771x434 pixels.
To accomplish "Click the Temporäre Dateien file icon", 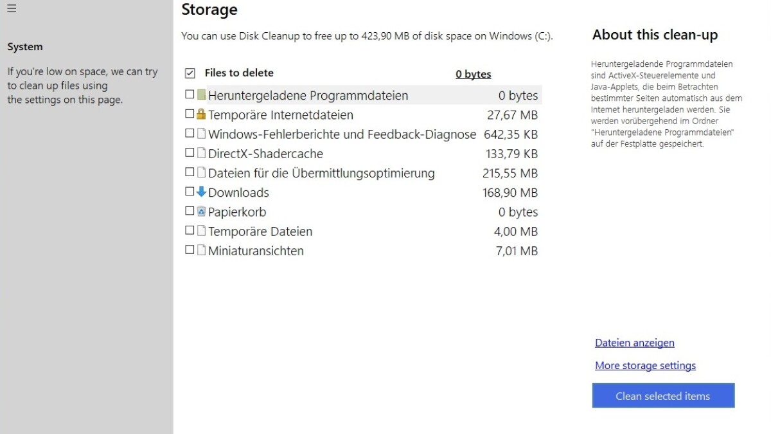I will click(x=201, y=231).
